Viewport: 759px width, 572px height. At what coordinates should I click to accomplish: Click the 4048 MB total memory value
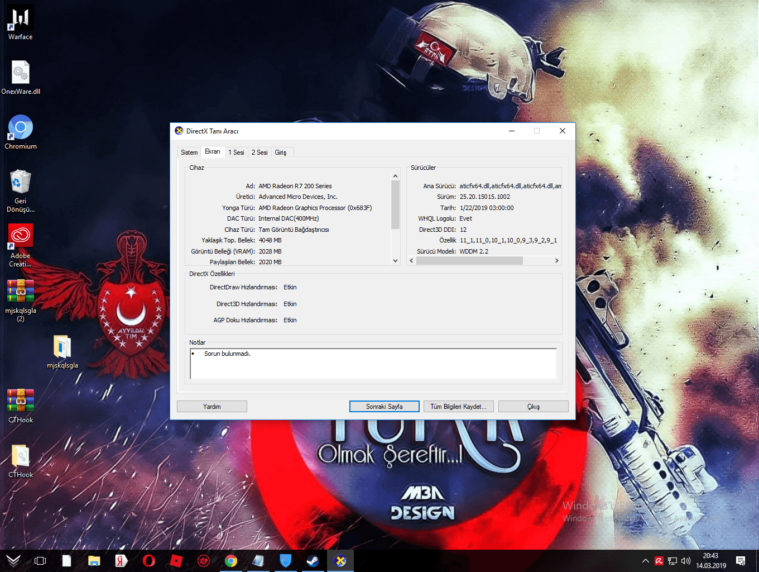pos(270,240)
